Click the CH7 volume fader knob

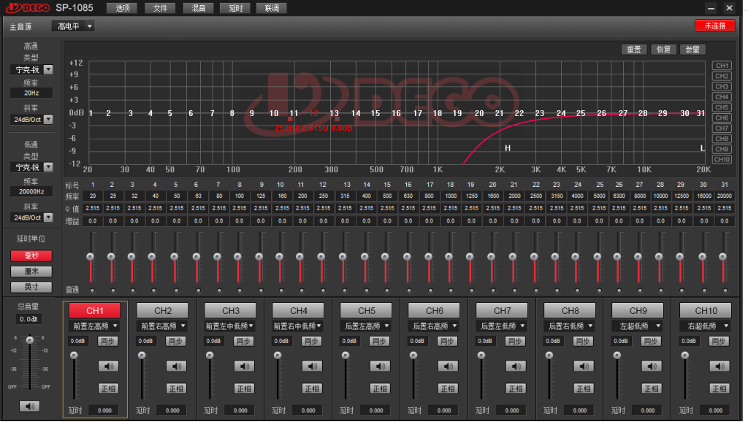pos(481,355)
